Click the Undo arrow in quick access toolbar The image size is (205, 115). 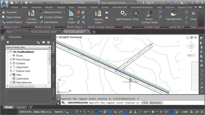click(31, 3)
